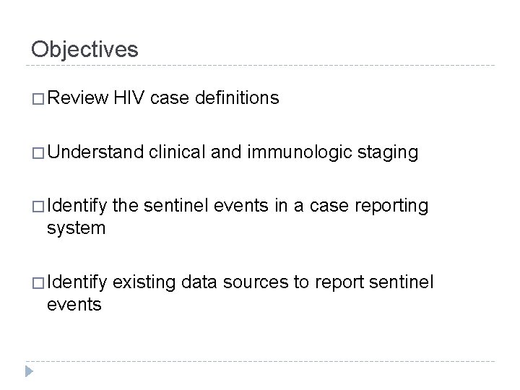Click 'the sentinel events in a case reporting'
The image size is (520, 390).
(272, 207)
